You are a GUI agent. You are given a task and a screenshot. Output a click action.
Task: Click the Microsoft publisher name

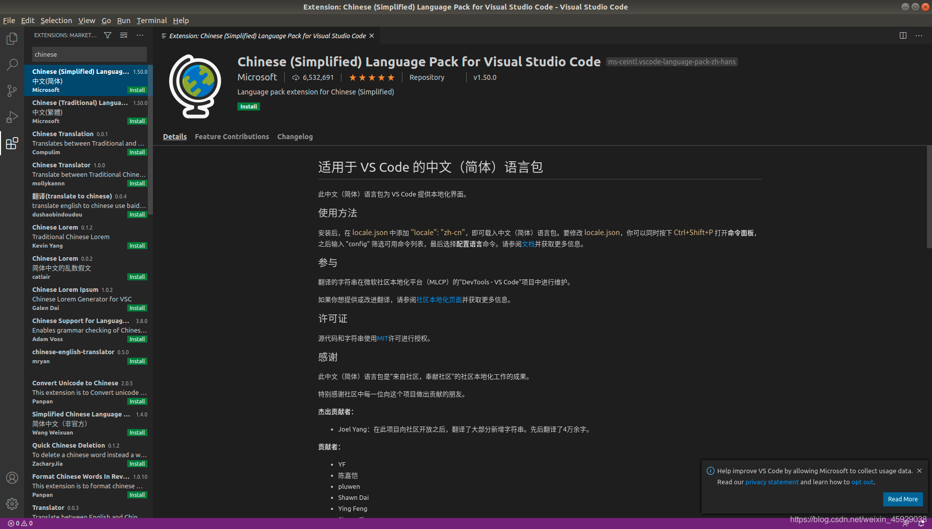[257, 77]
